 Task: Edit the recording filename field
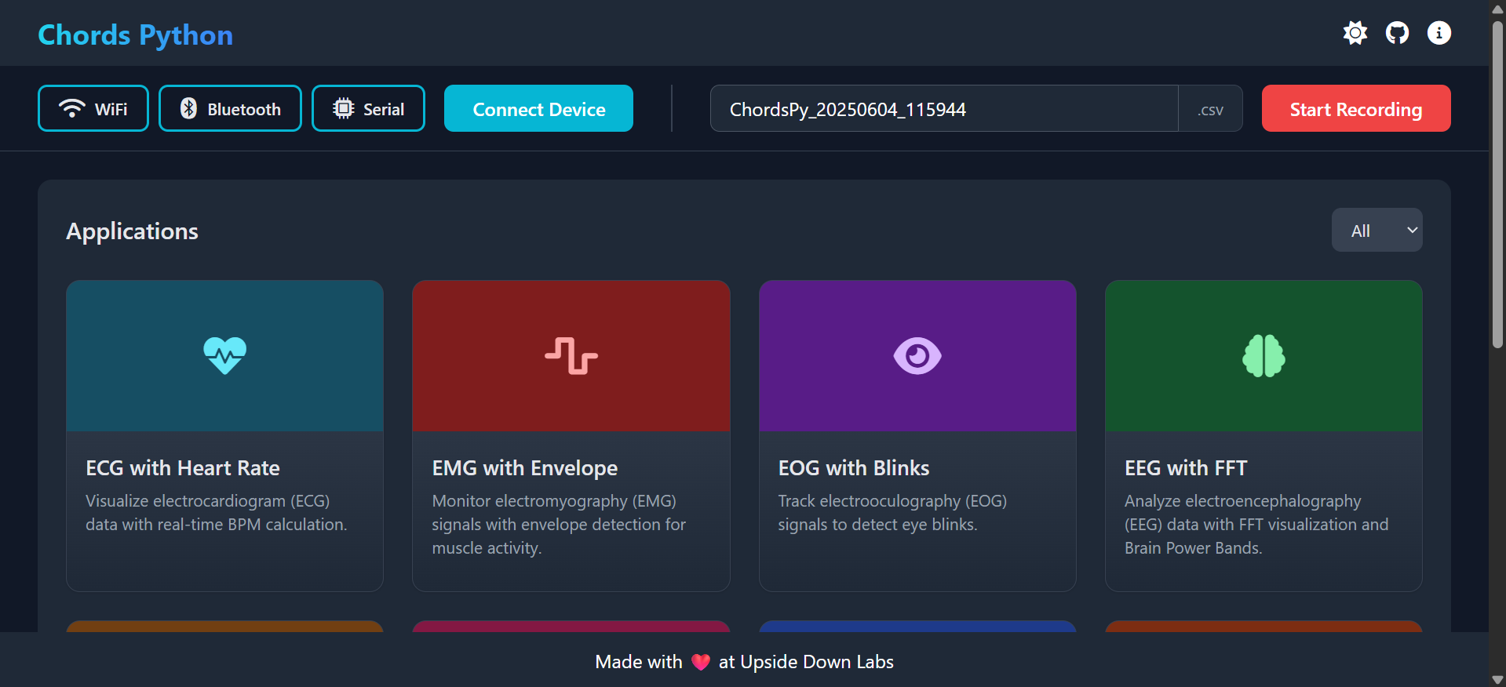point(943,109)
